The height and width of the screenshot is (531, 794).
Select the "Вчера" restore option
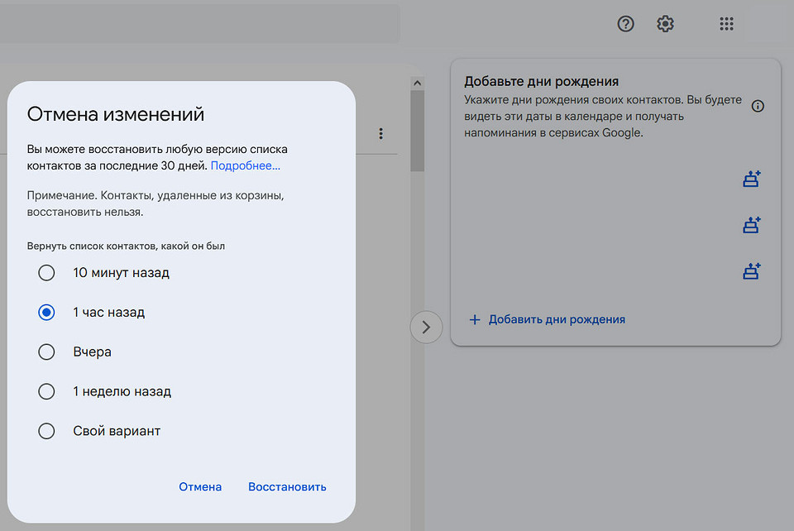(x=46, y=352)
